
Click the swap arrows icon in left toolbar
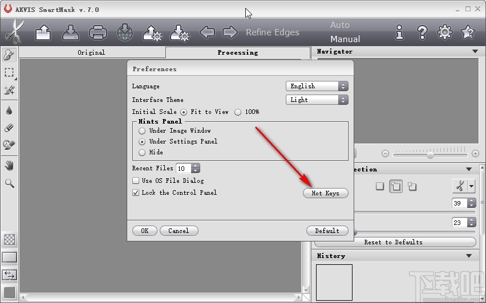tap(9, 275)
